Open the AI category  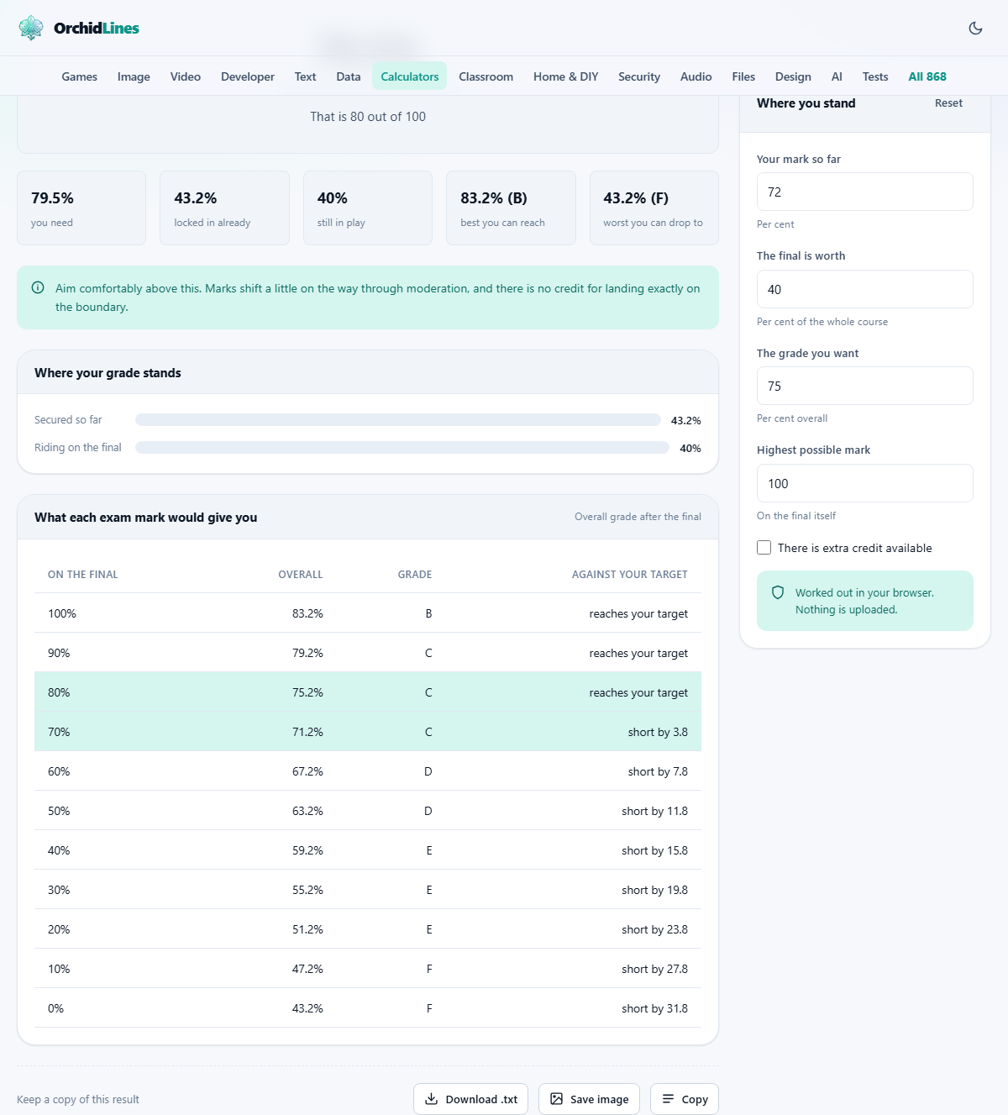pos(837,76)
